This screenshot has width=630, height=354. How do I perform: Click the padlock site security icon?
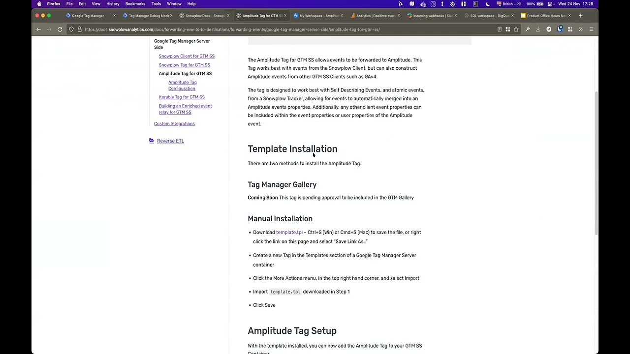[79, 29]
